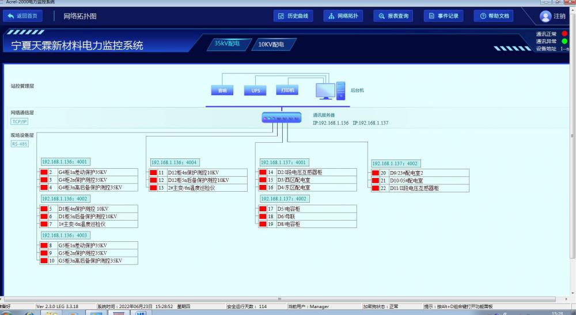Screen dimensions: 576x315
Task: Open the 网络拓扑 network topology view
Action: [x=343, y=16]
